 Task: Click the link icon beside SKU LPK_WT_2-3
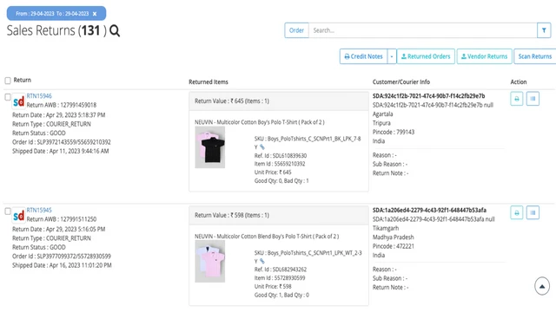click(262, 261)
